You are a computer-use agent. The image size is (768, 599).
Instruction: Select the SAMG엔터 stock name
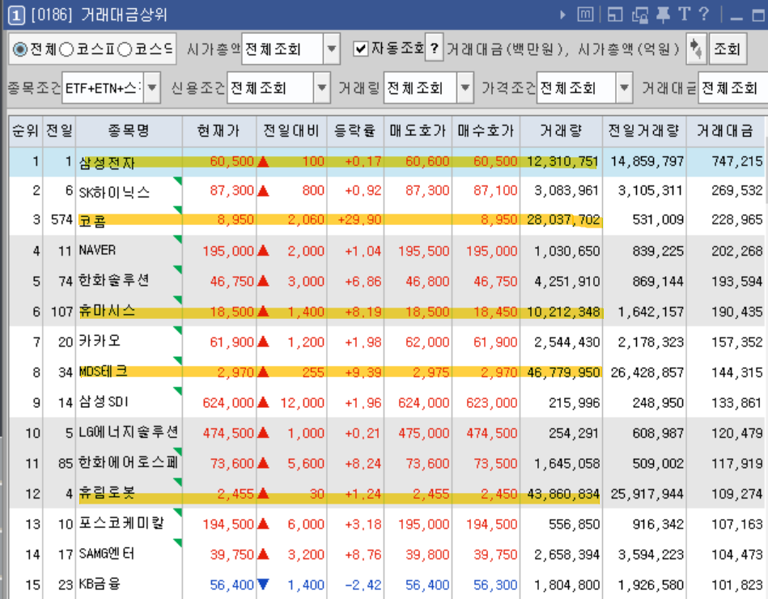point(107,554)
